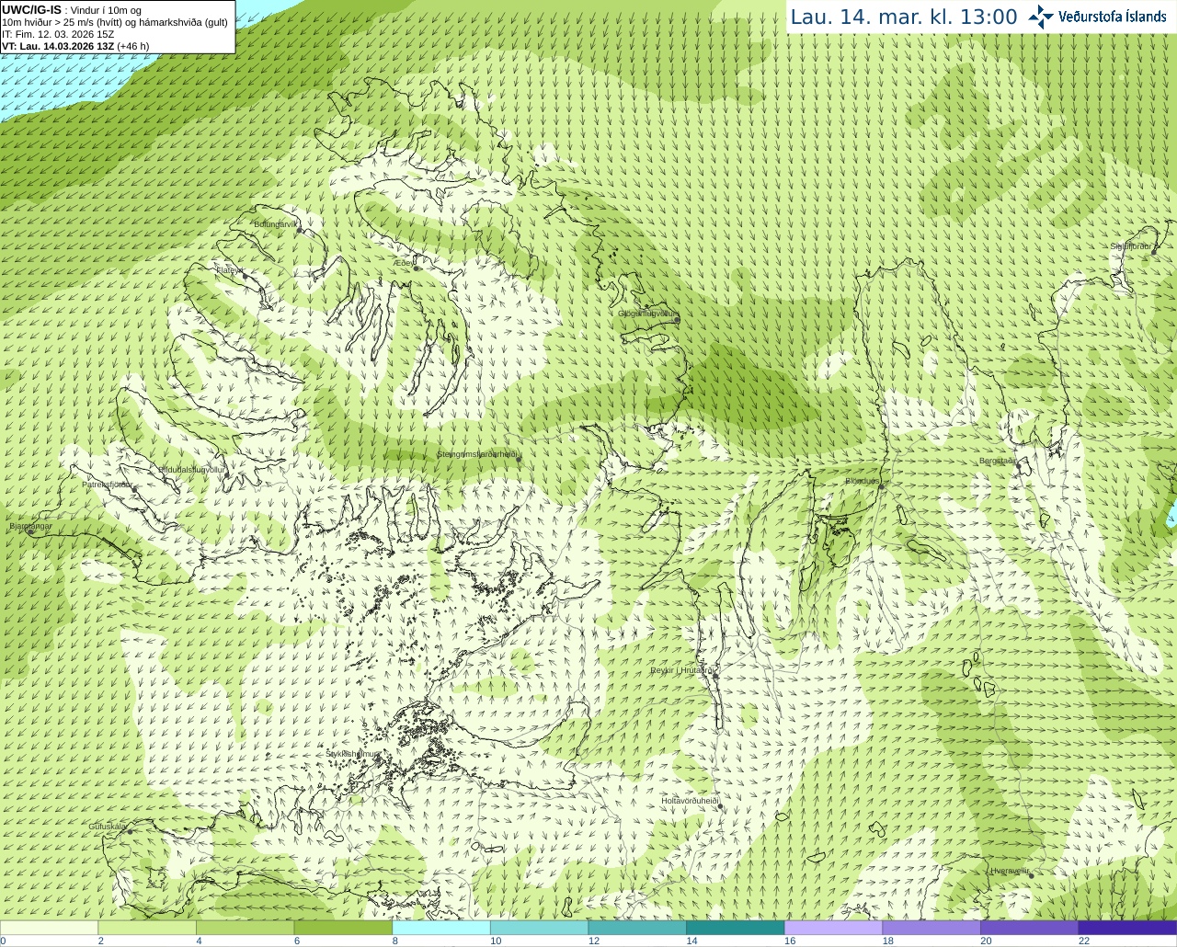Click the 4–6 m/s green legend swatch
This screenshot has height=947, width=1177.
pyautogui.click(x=245, y=927)
